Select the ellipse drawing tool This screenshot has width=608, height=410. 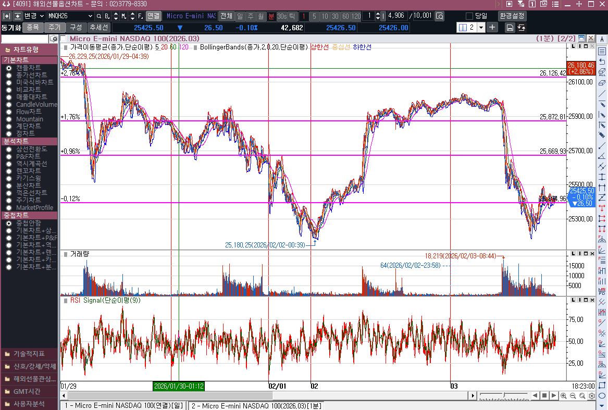[602, 395]
